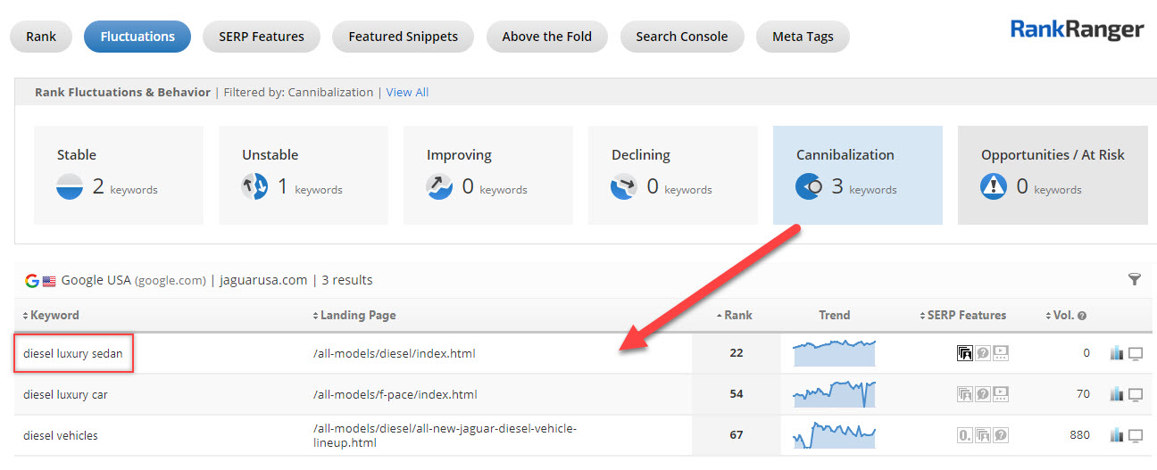
Task: Sort table by Keyword column
Action: (54, 315)
